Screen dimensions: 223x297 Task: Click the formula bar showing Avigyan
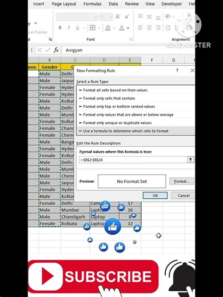[129, 50]
